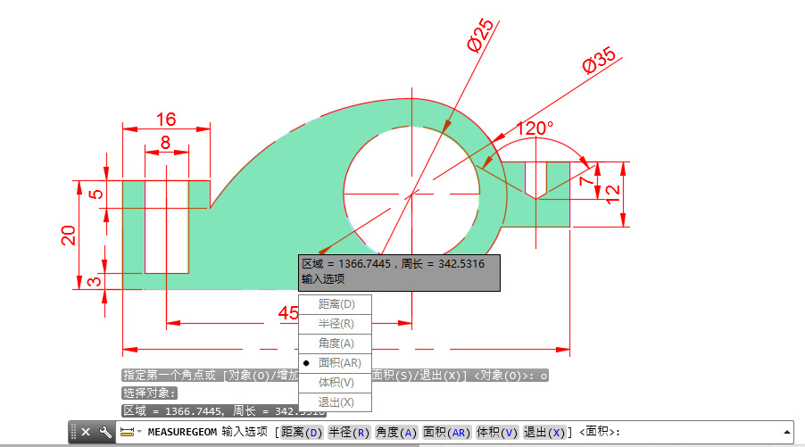Image resolution: width=805 pixels, height=447 pixels.
Task: Click 退出(X) option in command line
Action: coord(545,433)
